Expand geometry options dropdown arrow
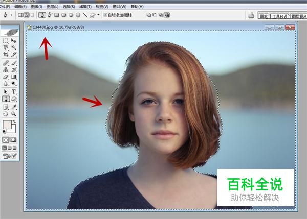 (x=98, y=15)
